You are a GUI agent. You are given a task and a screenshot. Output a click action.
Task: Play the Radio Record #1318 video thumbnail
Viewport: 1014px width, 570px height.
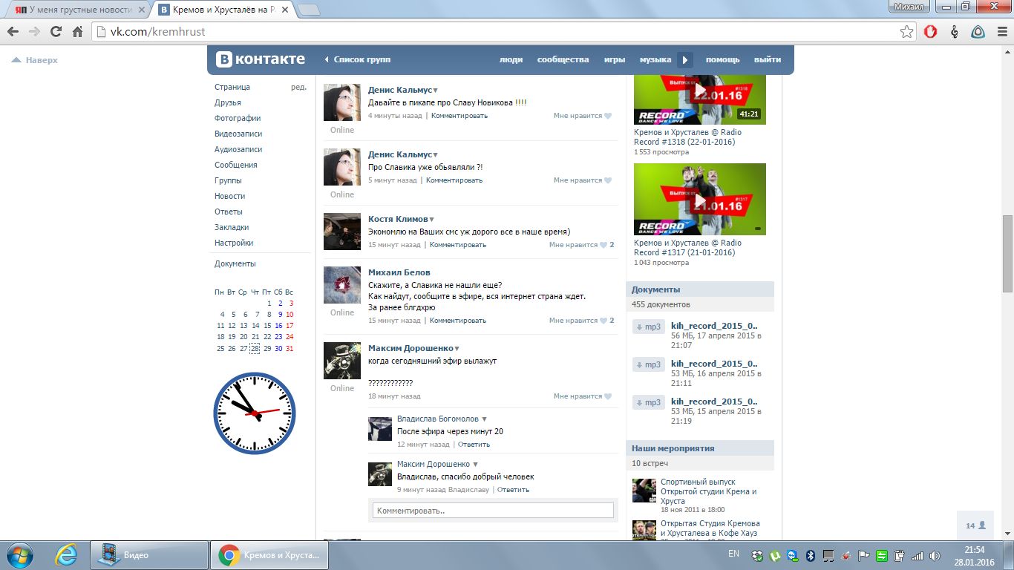[700, 99]
